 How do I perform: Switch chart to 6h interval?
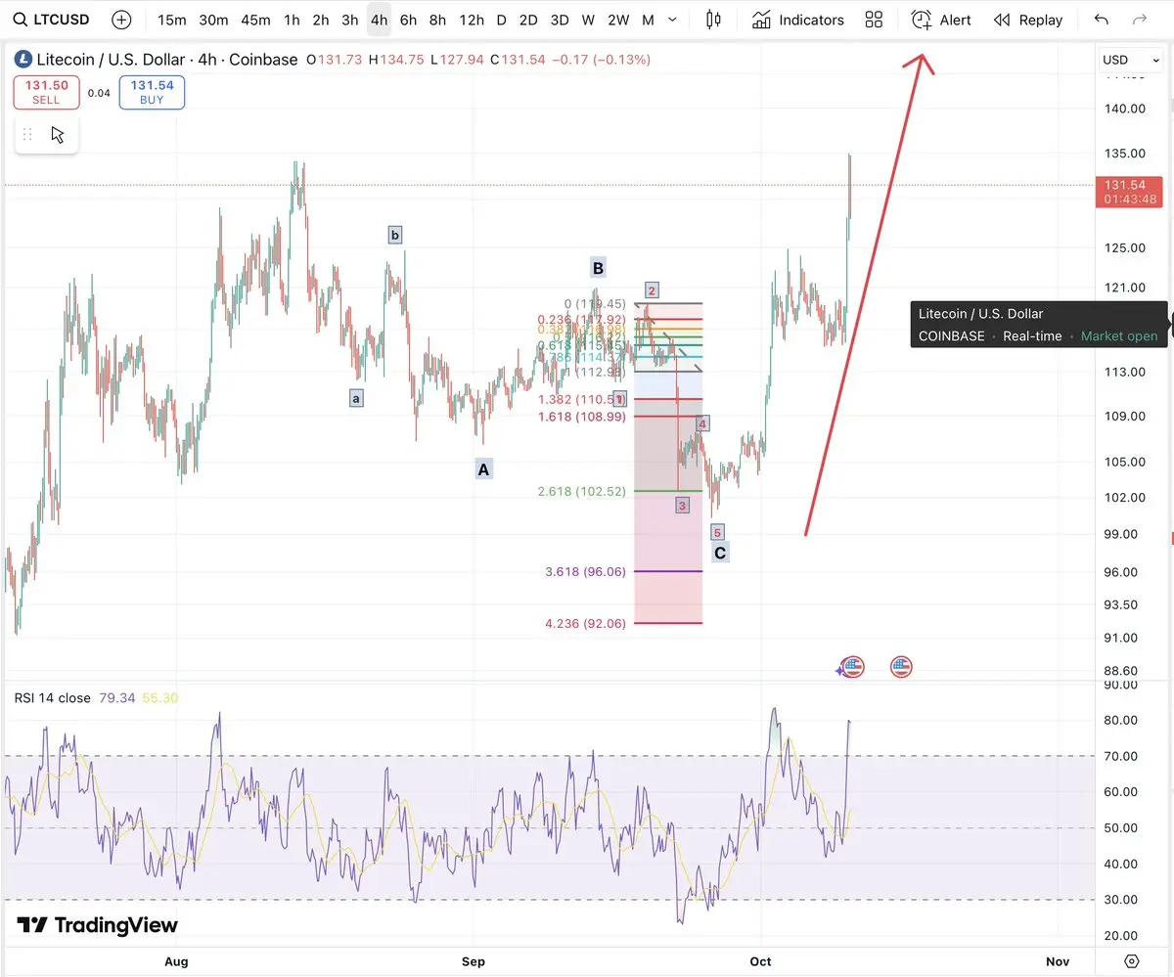click(408, 20)
